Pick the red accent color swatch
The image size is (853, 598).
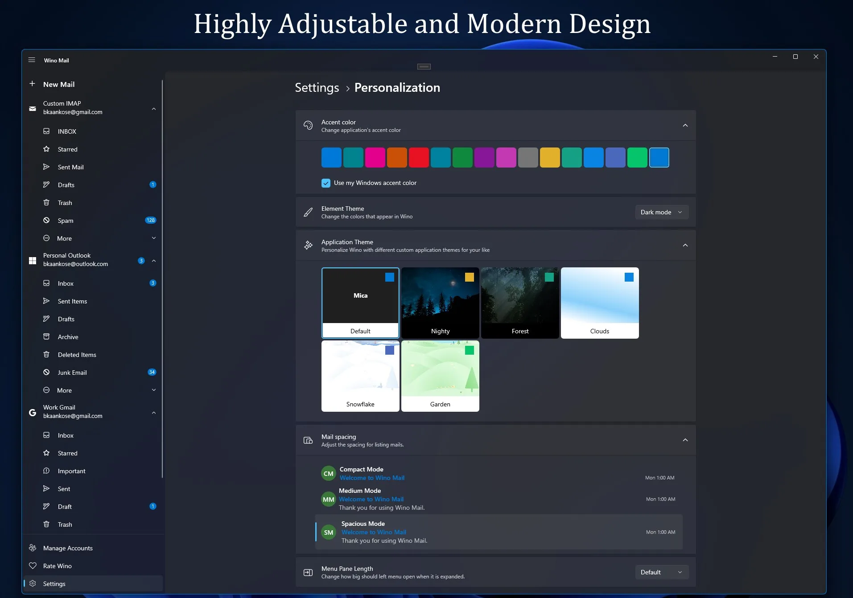419,158
